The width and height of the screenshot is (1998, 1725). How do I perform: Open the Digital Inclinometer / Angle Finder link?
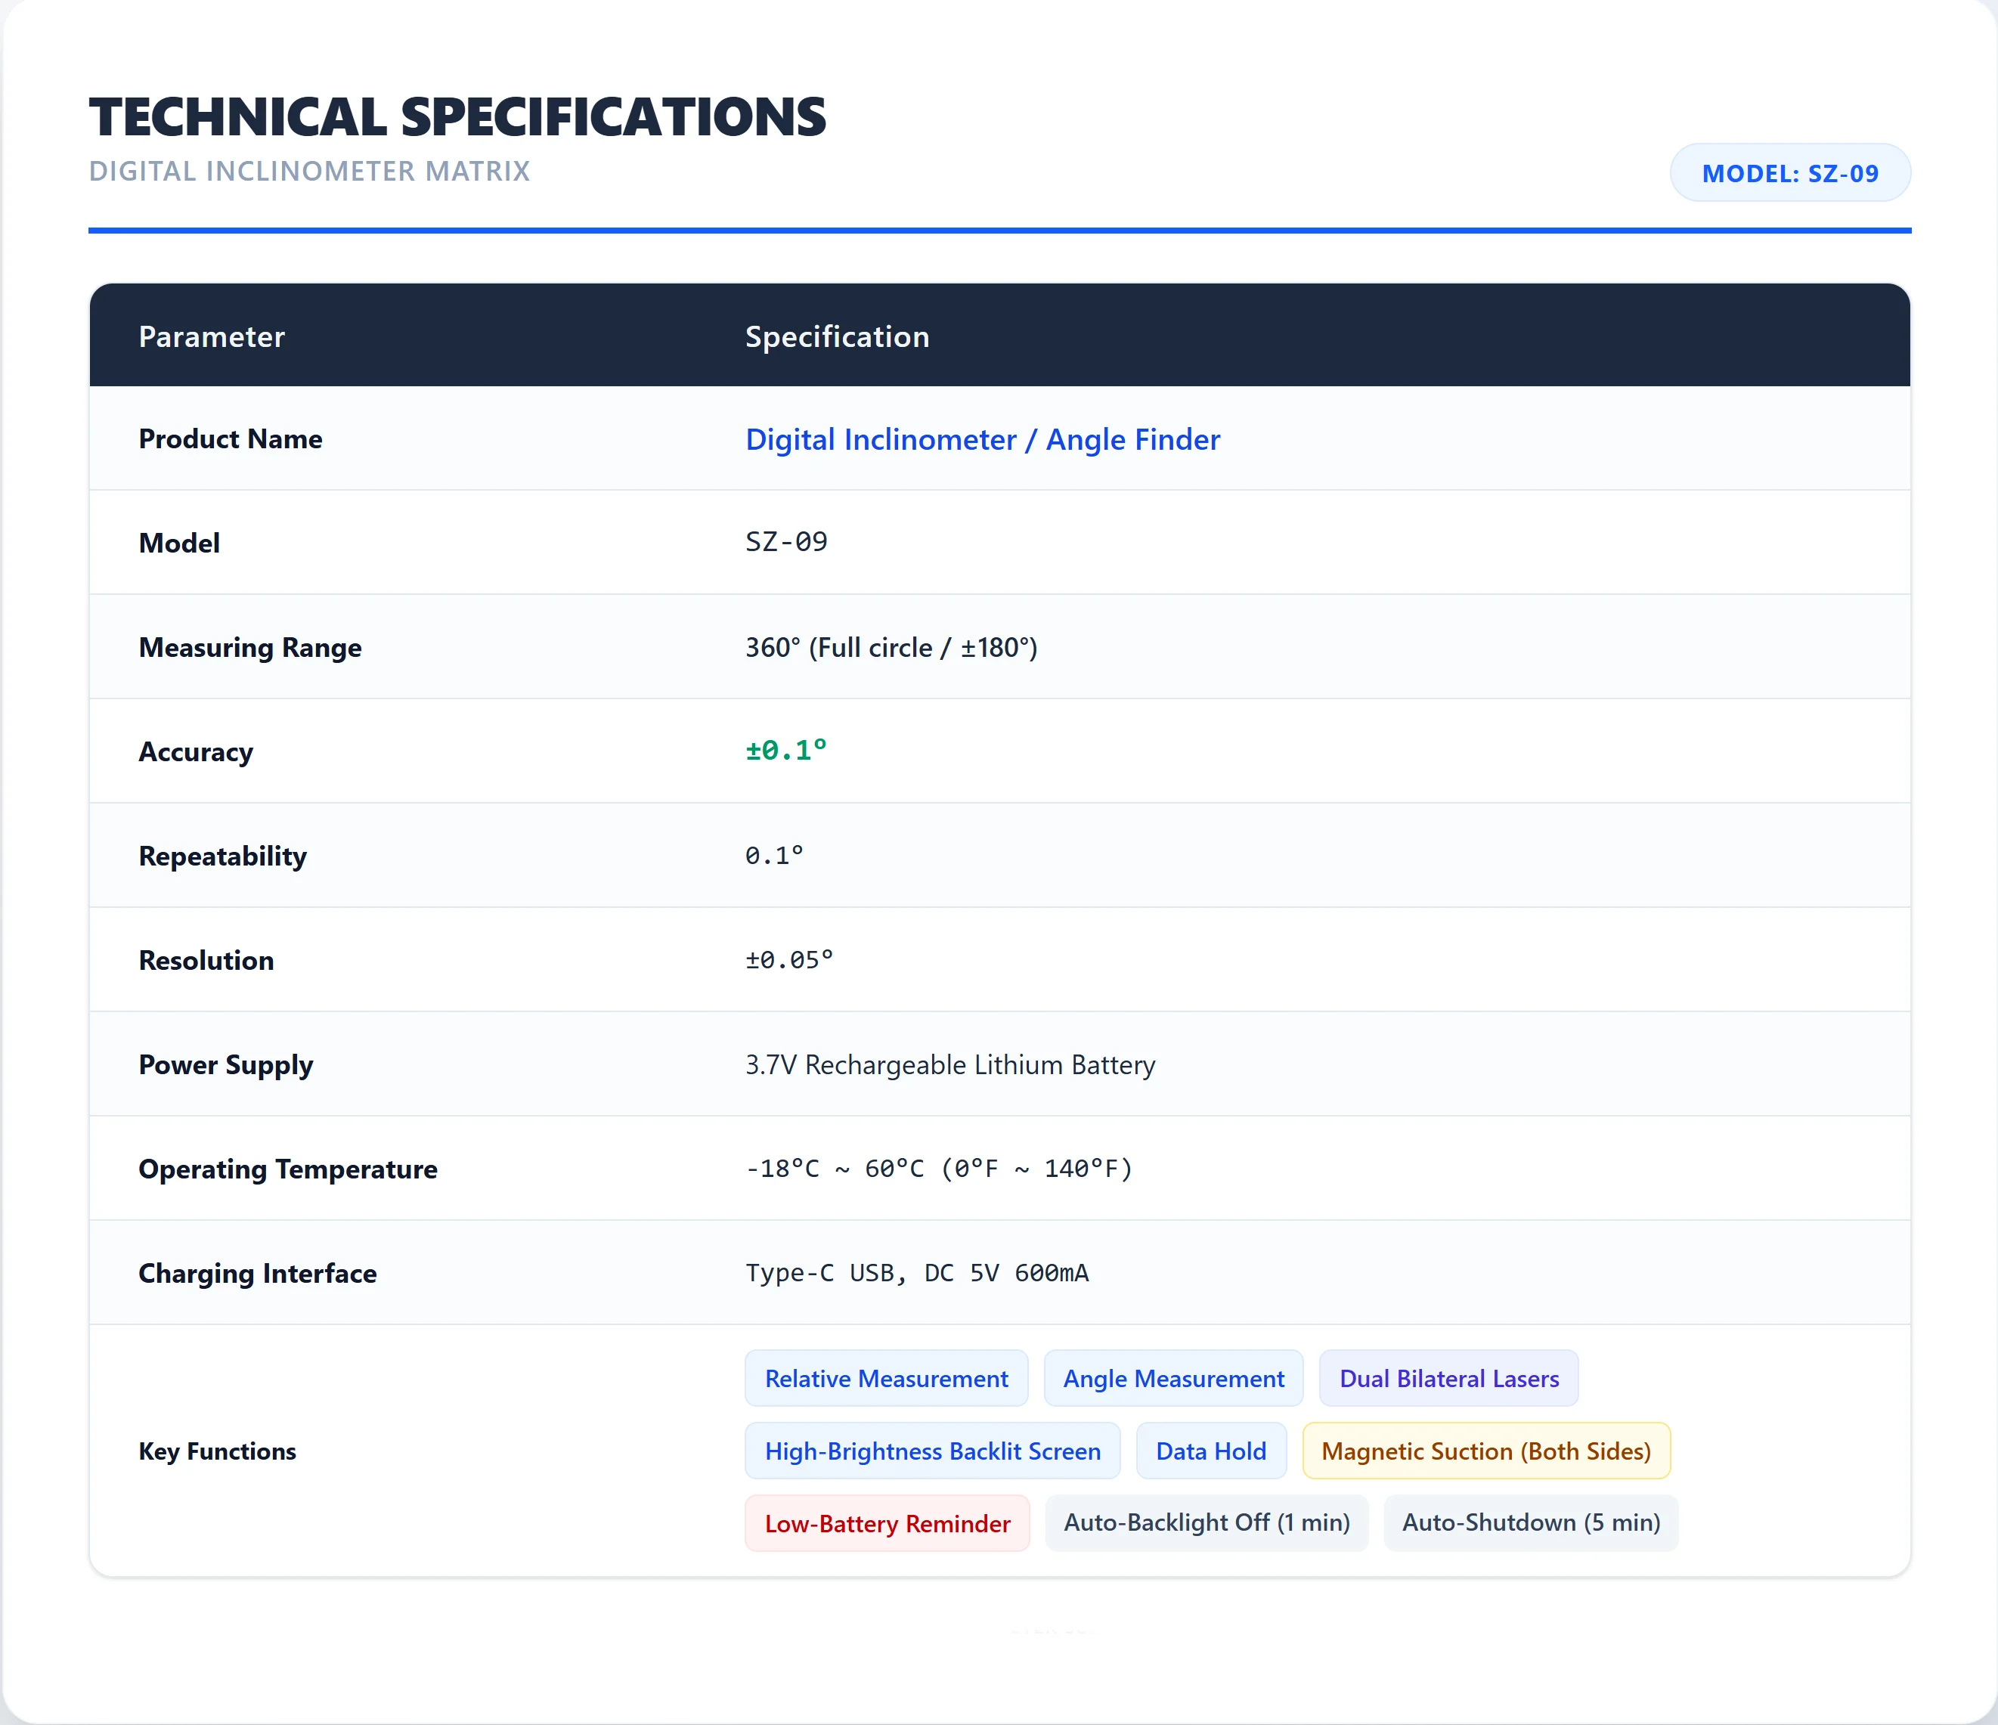coord(983,440)
